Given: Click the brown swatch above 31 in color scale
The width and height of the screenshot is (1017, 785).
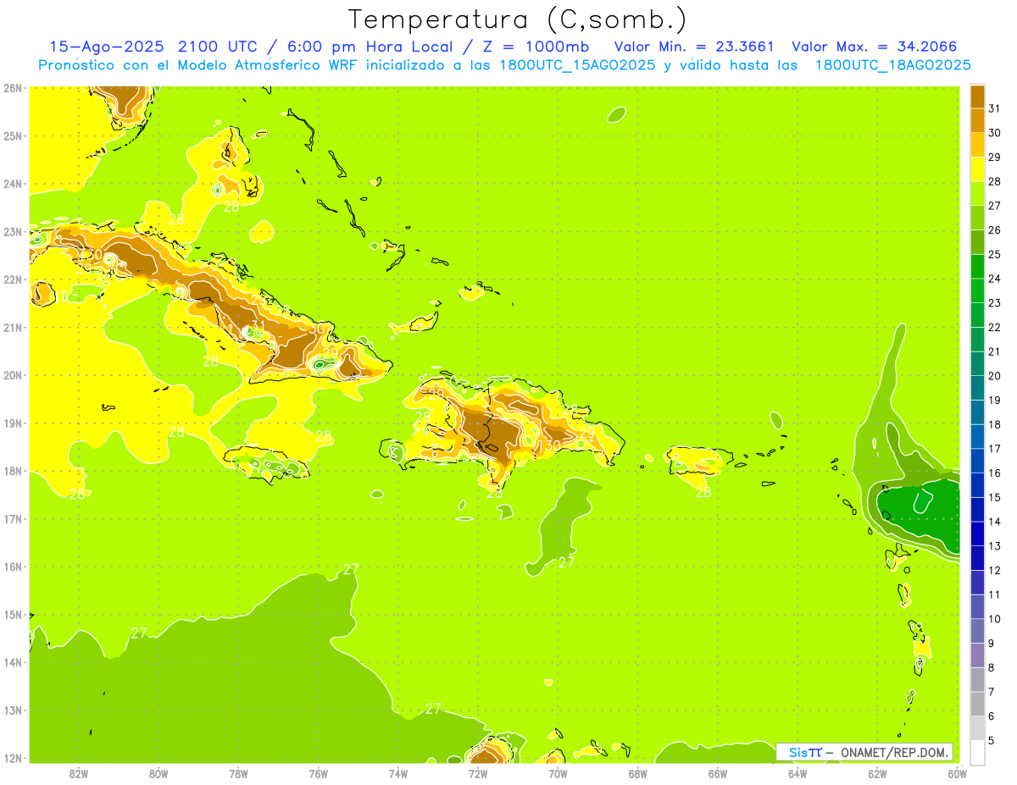Looking at the screenshot, I should click(977, 97).
